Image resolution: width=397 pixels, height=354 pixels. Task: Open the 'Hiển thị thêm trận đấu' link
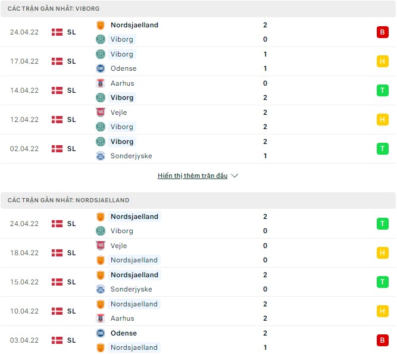click(192, 176)
